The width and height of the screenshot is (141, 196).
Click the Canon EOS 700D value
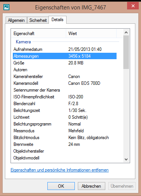(84, 83)
